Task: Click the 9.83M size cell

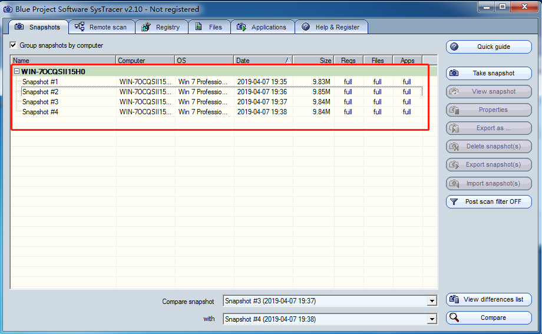Action: click(322, 82)
